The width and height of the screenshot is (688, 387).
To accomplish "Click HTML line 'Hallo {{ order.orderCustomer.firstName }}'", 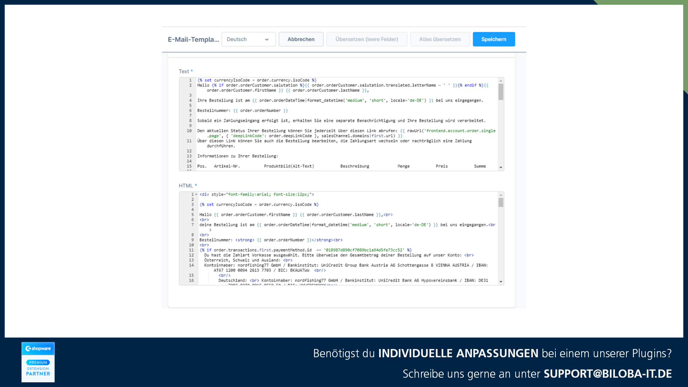I will point(296,215).
